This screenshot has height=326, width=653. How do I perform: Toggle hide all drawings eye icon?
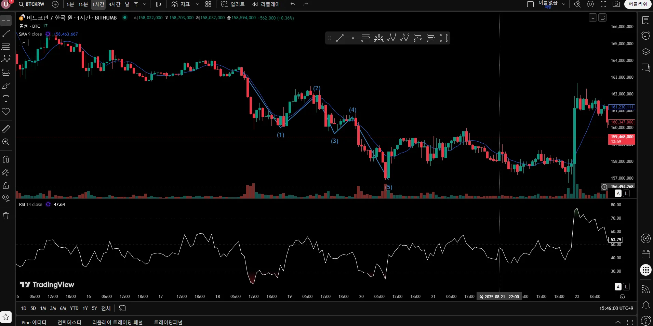[6, 198]
